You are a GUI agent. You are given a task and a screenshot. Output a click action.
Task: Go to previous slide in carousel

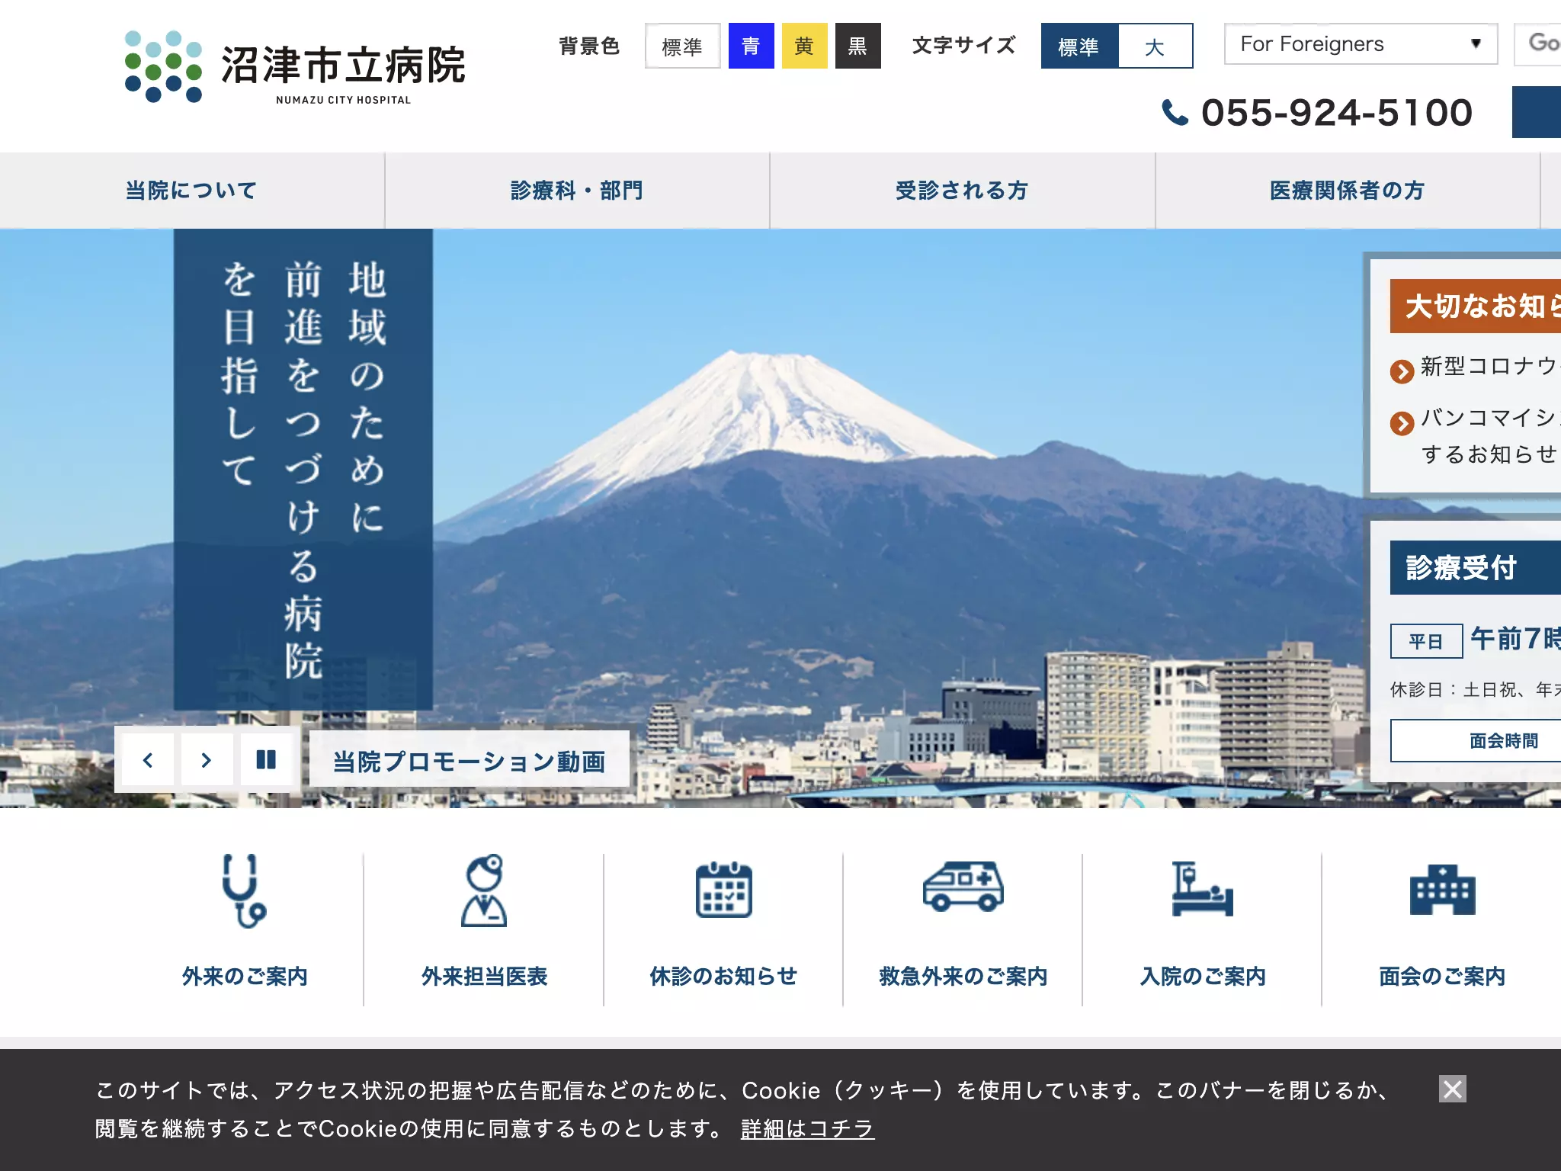(x=148, y=760)
